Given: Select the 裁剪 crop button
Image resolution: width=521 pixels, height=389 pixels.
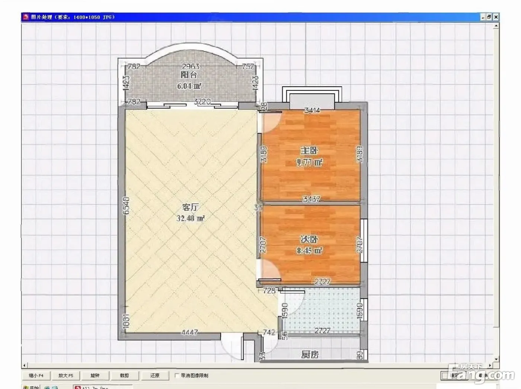Looking at the screenshot, I should (x=124, y=376).
